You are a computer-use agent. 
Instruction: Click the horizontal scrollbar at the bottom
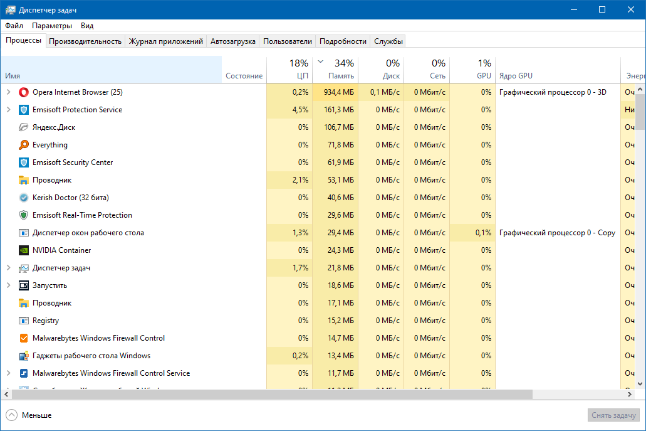(313, 395)
